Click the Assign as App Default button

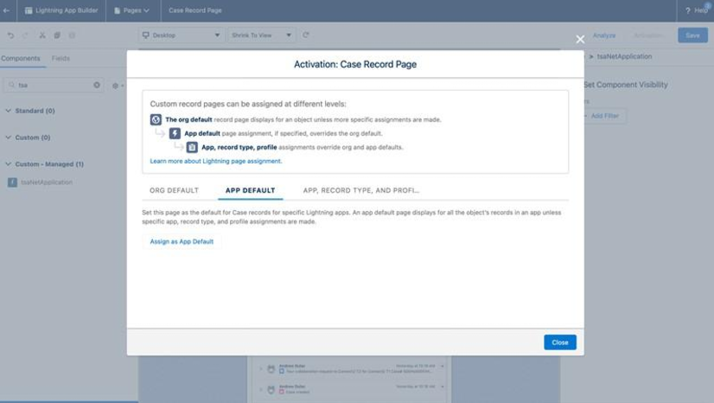(x=182, y=241)
